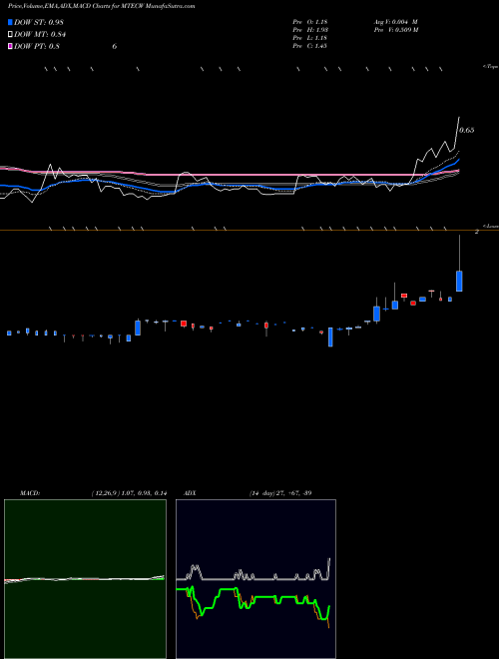Select the 'DOW PT: 0.8' legend label
This screenshot has width=499, height=659.
pos(37,46)
